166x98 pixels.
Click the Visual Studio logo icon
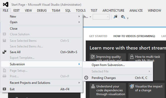coord(6,4)
